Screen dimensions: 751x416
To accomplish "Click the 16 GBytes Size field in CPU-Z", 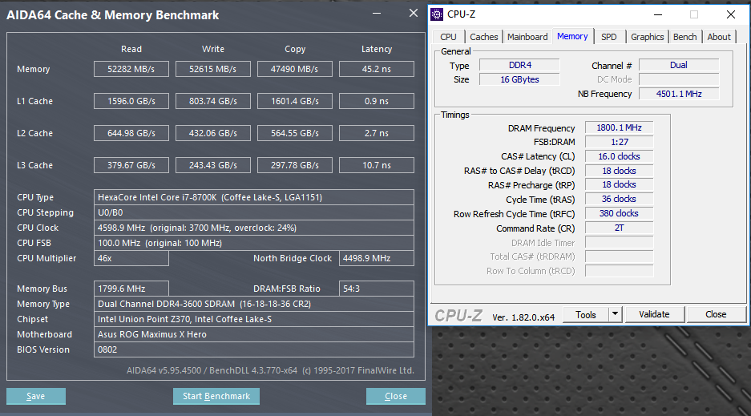I will 519,79.
